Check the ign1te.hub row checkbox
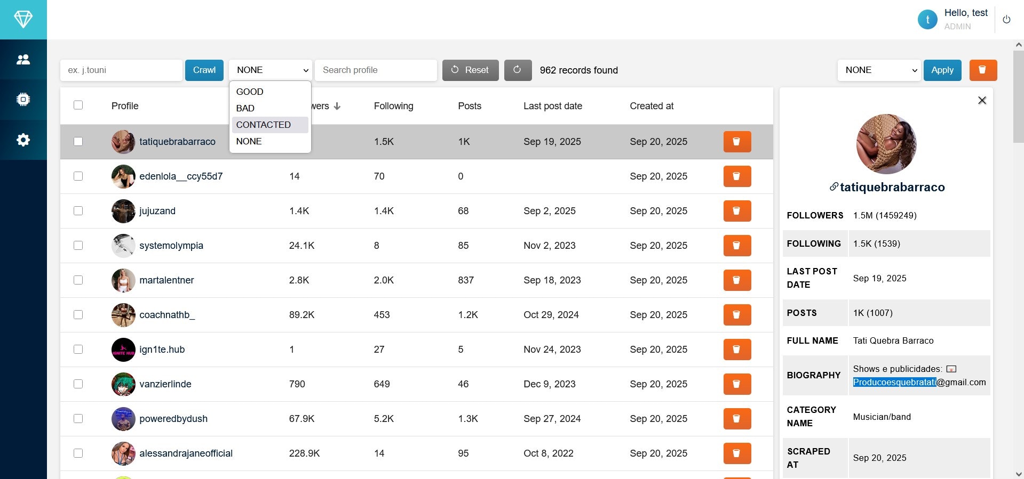The height and width of the screenshot is (479, 1024). [78, 349]
